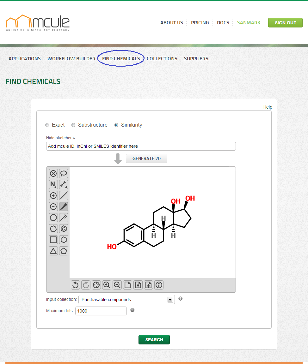Choose the eraser tool in sketcher
Screen dimensions: 308x364
tap(53, 173)
